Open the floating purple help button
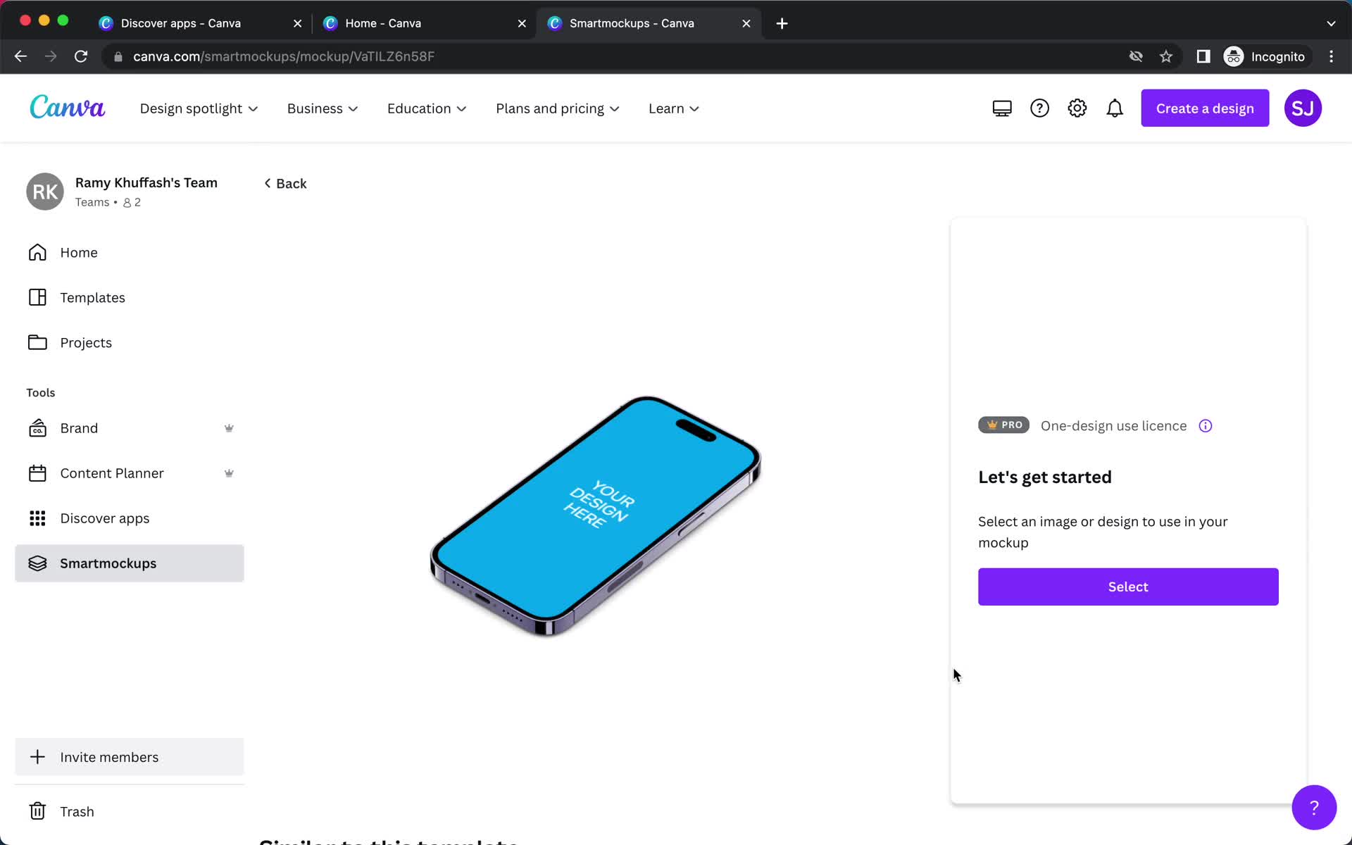This screenshot has width=1352, height=845. [x=1314, y=808]
